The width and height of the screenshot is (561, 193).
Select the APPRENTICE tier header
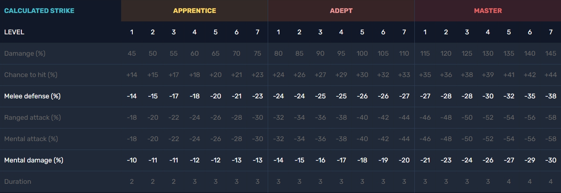tap(194, 10)
